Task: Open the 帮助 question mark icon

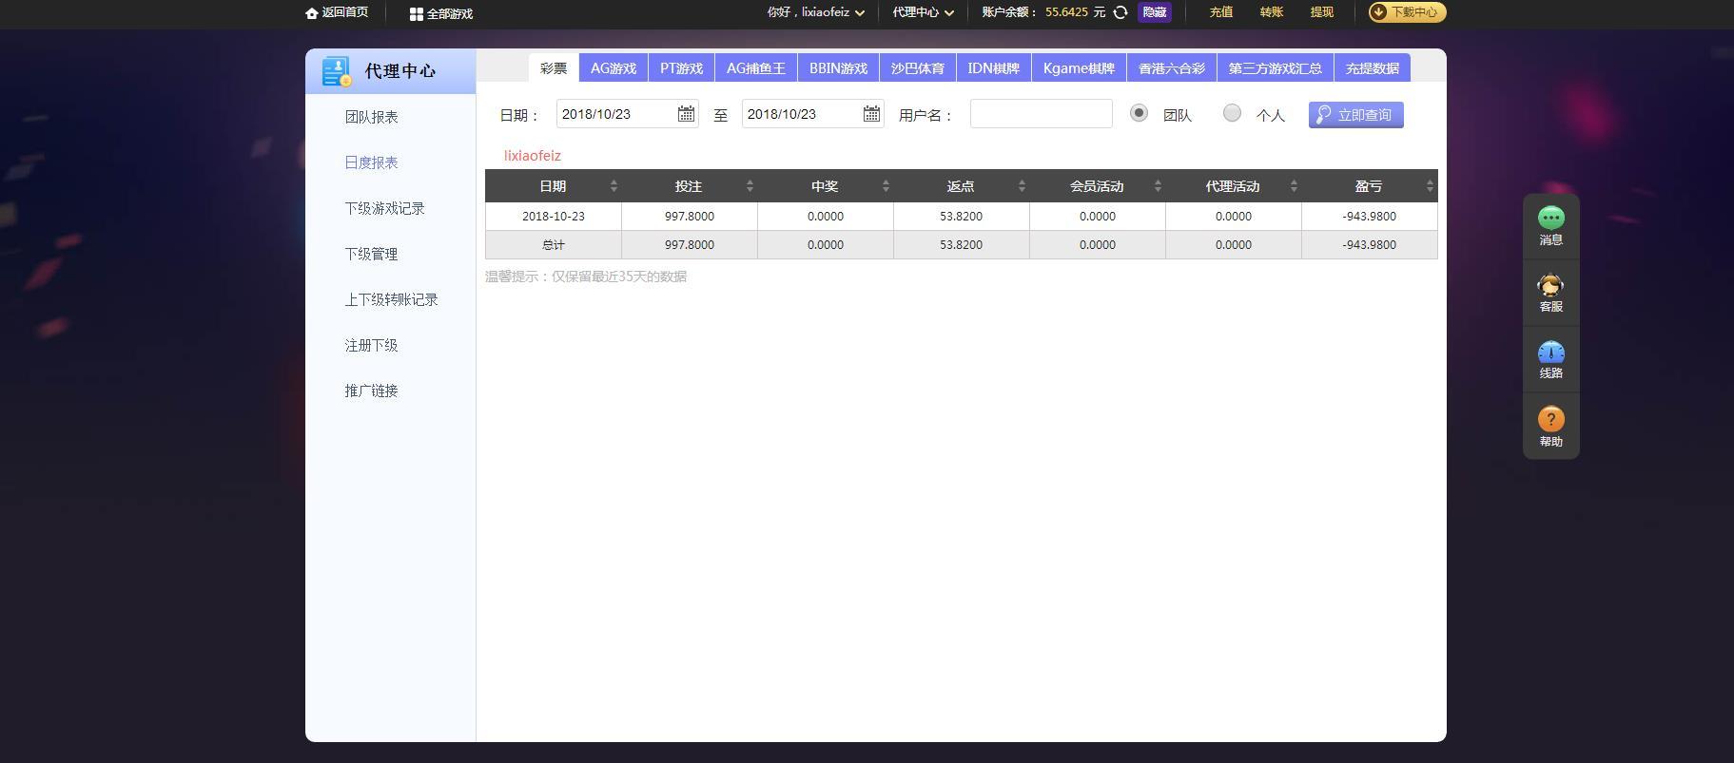Action: 1551,419
